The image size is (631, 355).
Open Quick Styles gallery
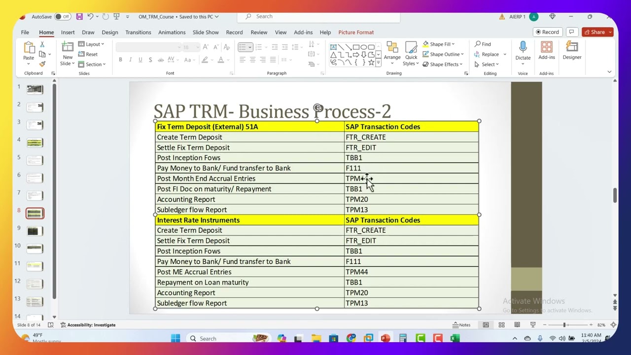click(x=411, y=53)
